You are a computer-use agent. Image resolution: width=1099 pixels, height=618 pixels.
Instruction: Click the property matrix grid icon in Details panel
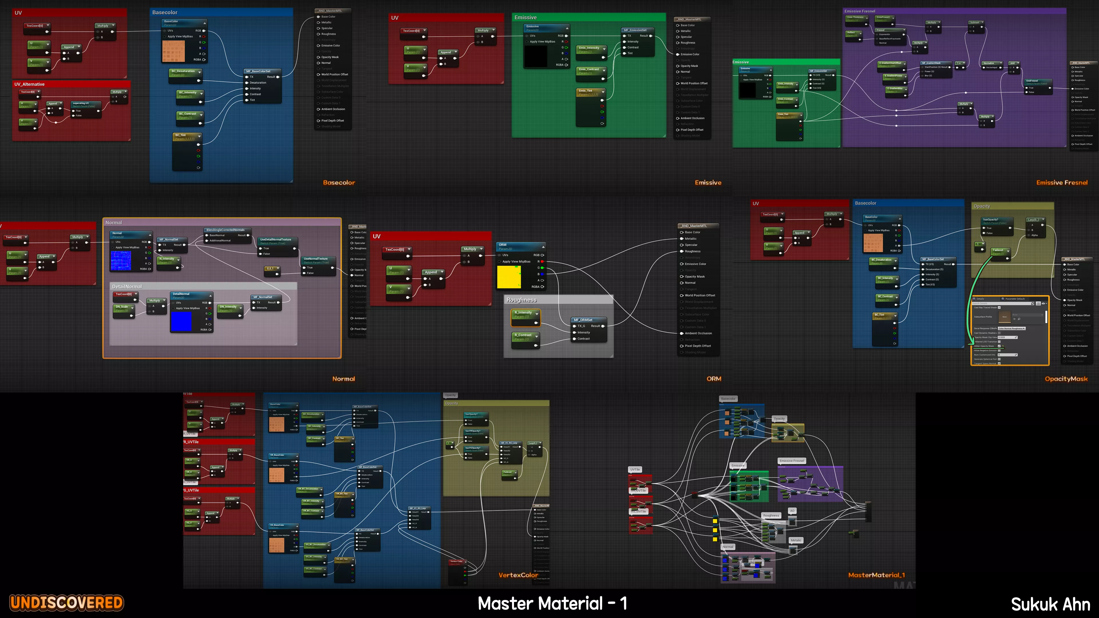click(1038, 304)
